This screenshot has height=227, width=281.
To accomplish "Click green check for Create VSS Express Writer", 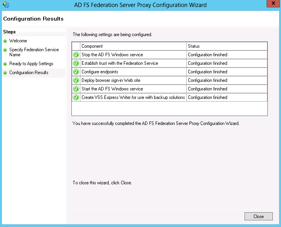I will tap(76, 97).
